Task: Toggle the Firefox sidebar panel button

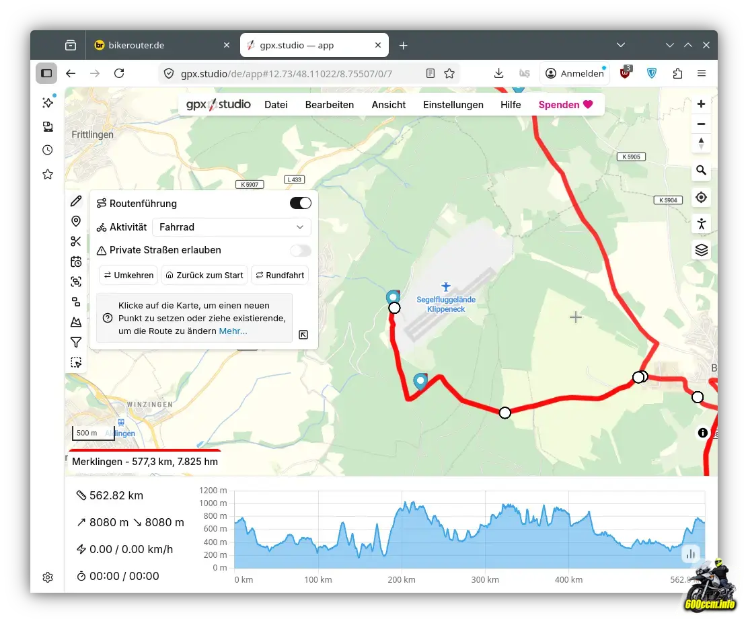Action: [x=46, y=73]
